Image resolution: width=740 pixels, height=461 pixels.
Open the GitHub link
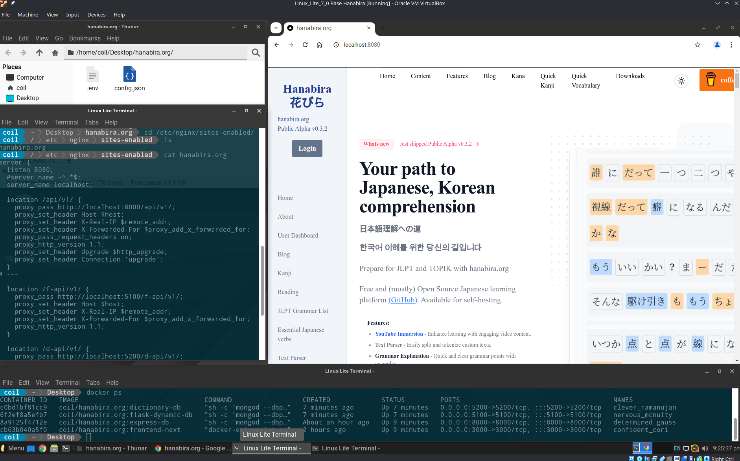403,300
